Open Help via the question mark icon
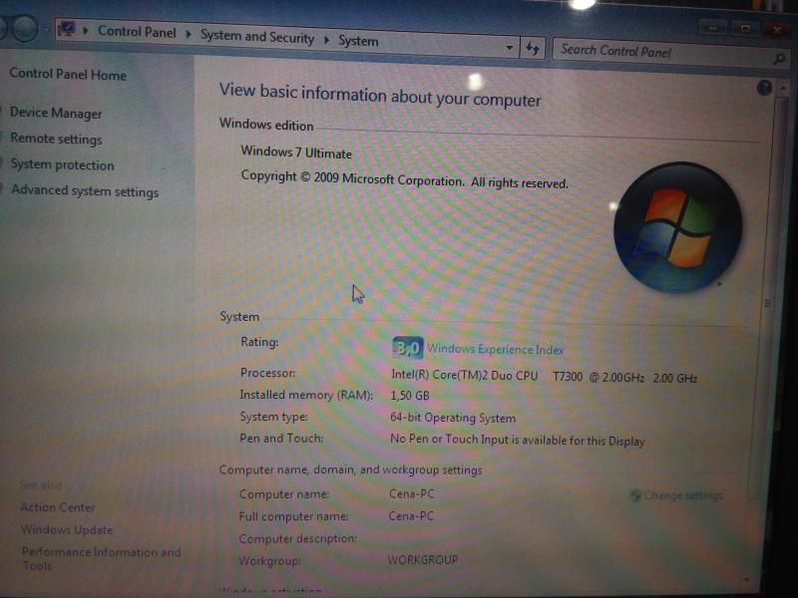 (x=765, y=88)
